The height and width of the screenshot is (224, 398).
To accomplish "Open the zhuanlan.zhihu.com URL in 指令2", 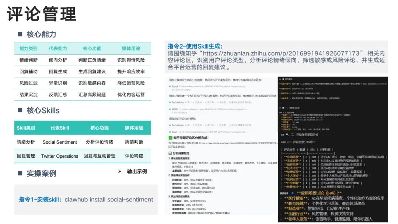I will [281, 53].
